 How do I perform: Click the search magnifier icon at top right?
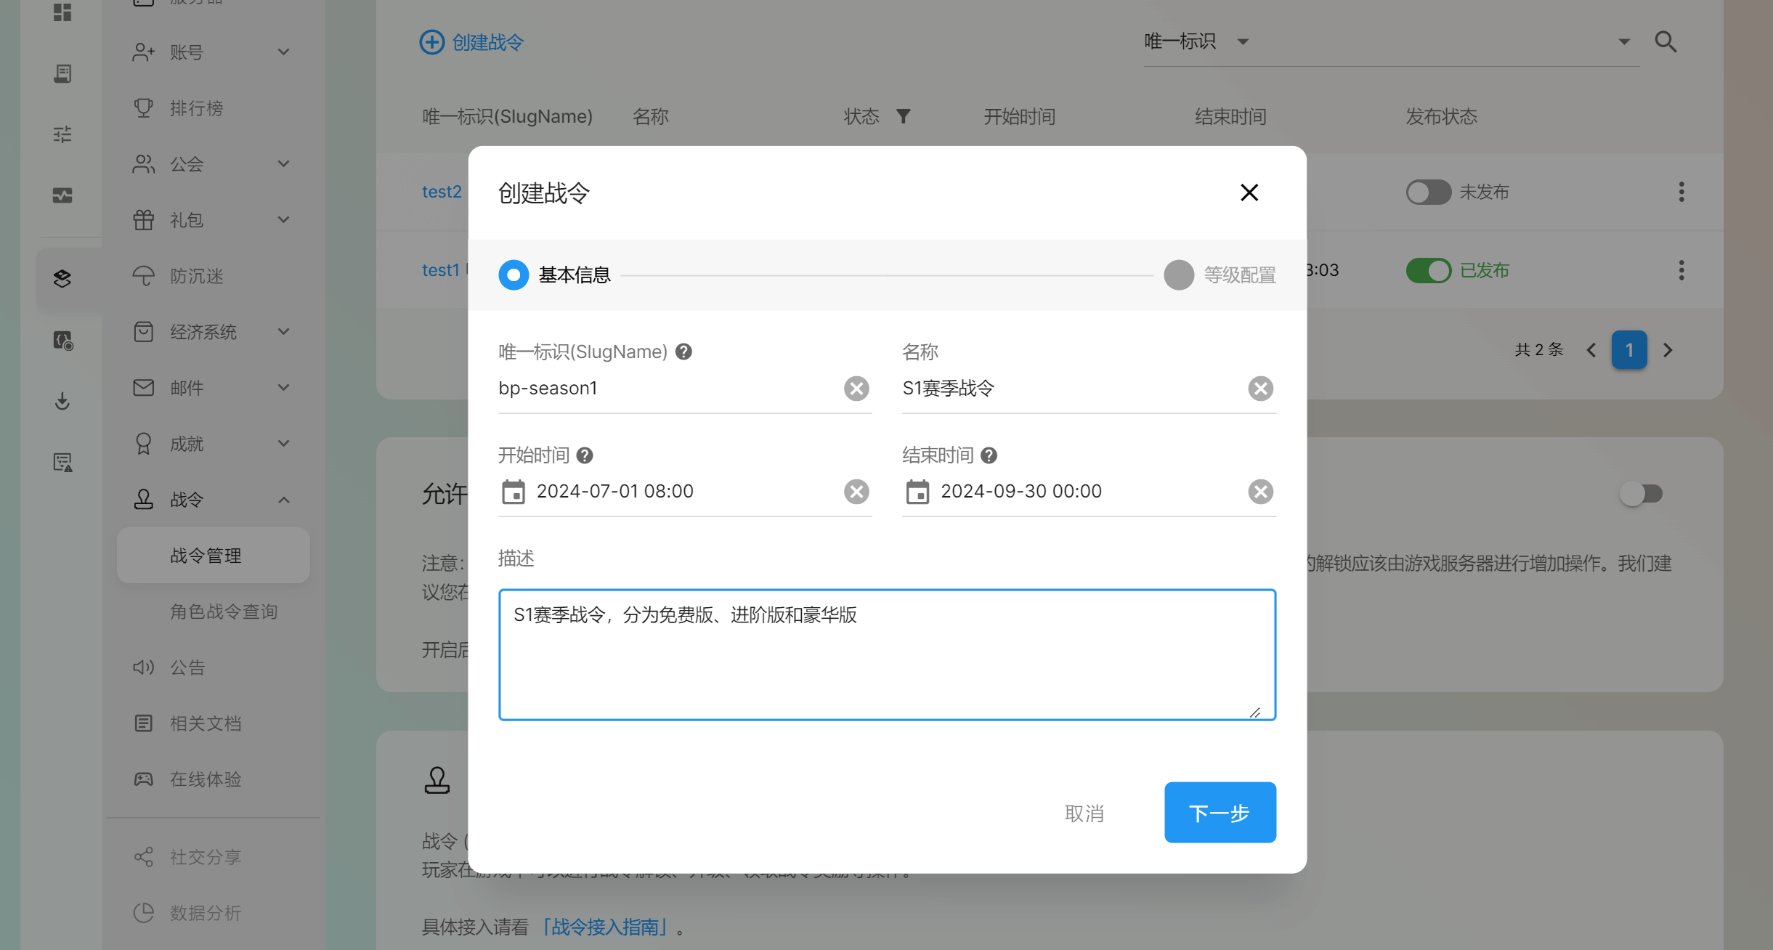point(1666,42)
